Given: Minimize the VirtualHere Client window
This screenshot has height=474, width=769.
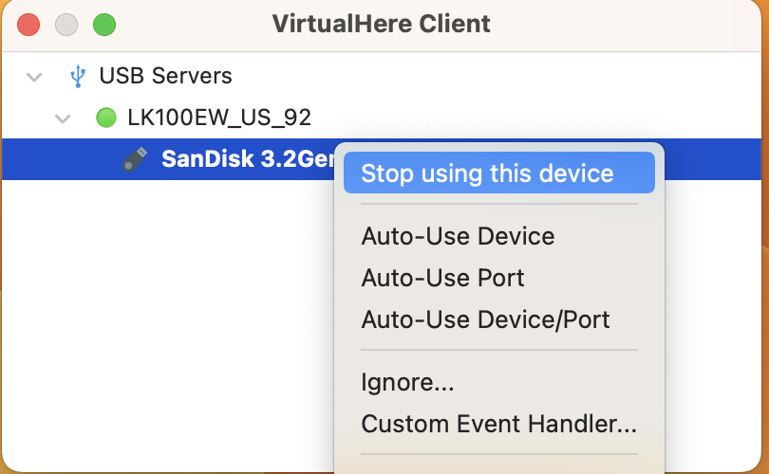Looking at the screenshot, I should [66, 25].
